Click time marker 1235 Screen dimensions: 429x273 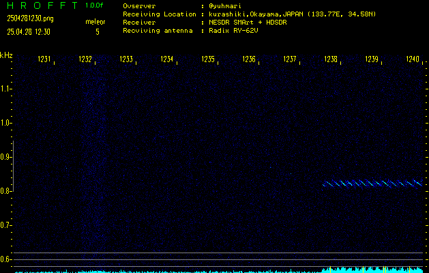click(x=208, y=59)
